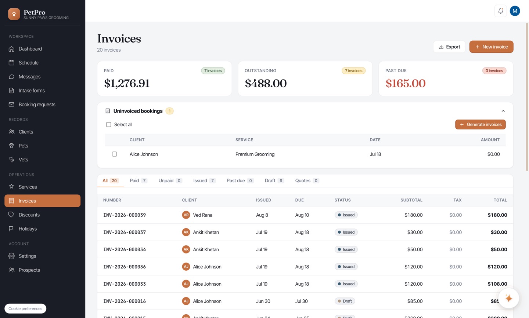Click the PetPro paw logo icon
Screen dimensions: 529x318
(14, 14)
